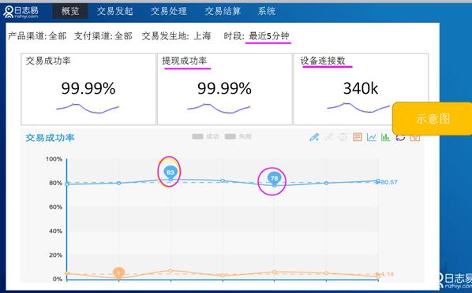This screenshot has height=293, width=472.
Task: Click the orange average label 4.14
Action: pos(387,274)
